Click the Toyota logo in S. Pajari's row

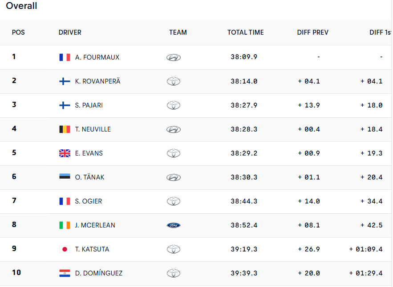pyautogui.click(x=174, y=105)
